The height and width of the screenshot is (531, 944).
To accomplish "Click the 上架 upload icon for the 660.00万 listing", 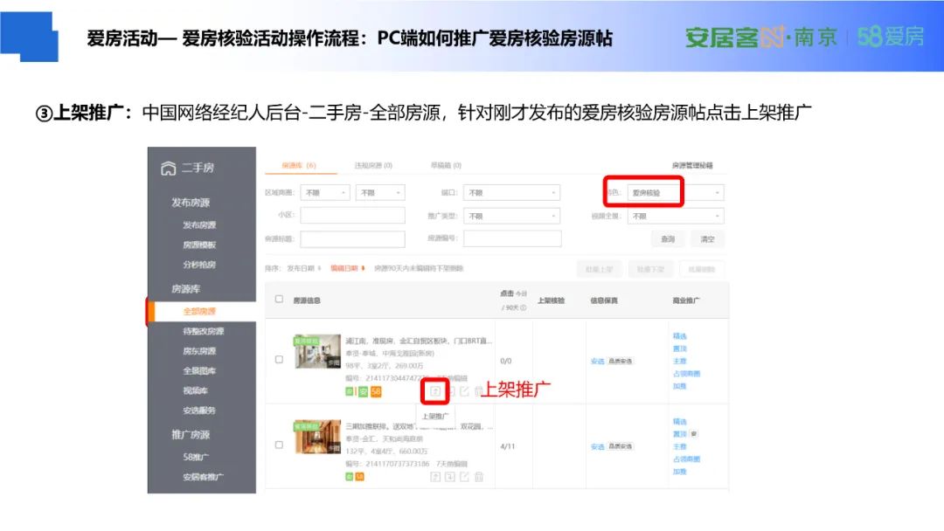I will [x=435, y=477].
